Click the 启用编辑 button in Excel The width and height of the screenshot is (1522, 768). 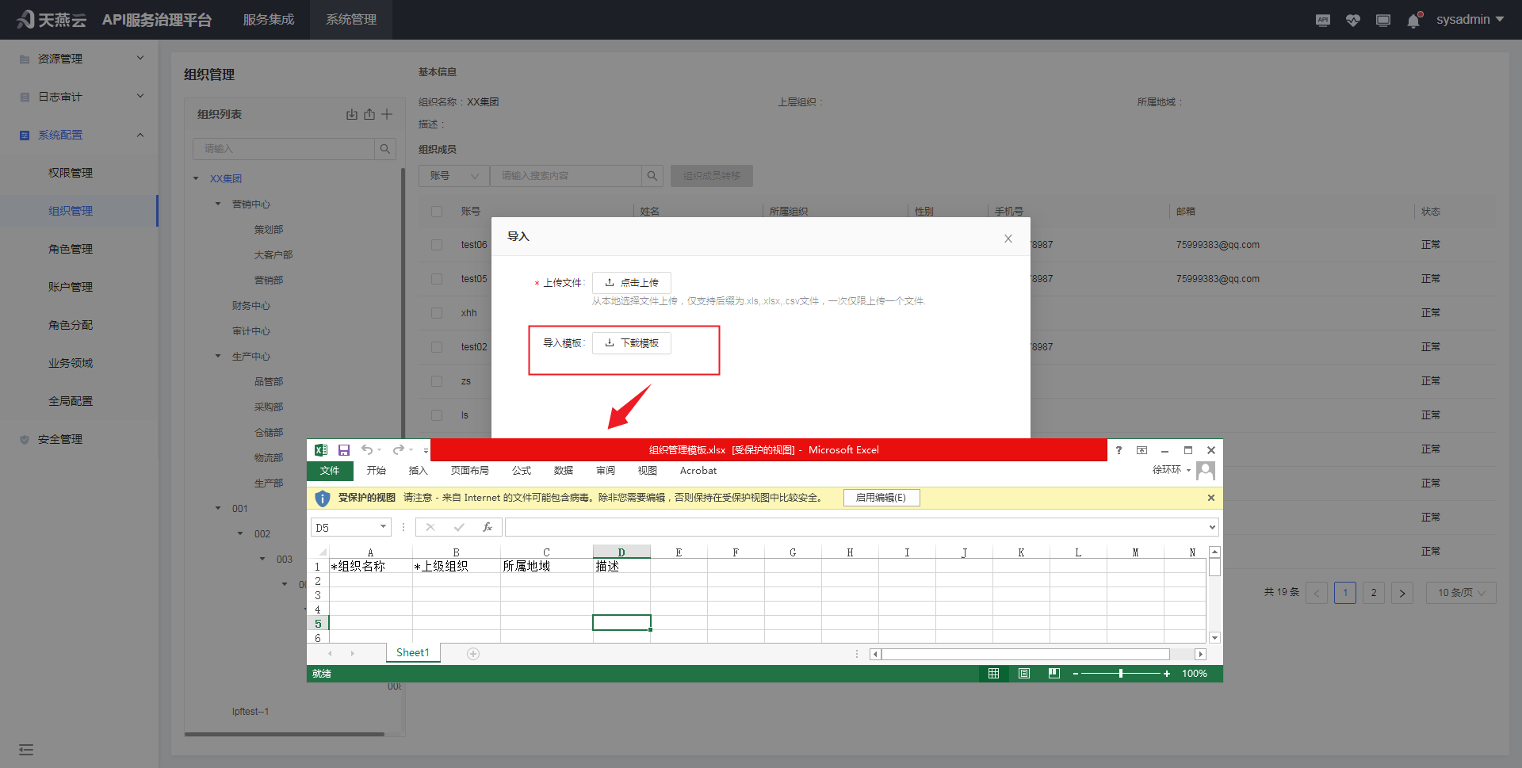[x=881, y=498]
